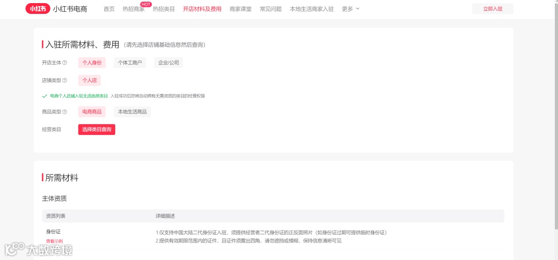Select 个人身份 as store entity
Image resolution: width=558 pixels, height=260 pixels.
coord(92,63)
